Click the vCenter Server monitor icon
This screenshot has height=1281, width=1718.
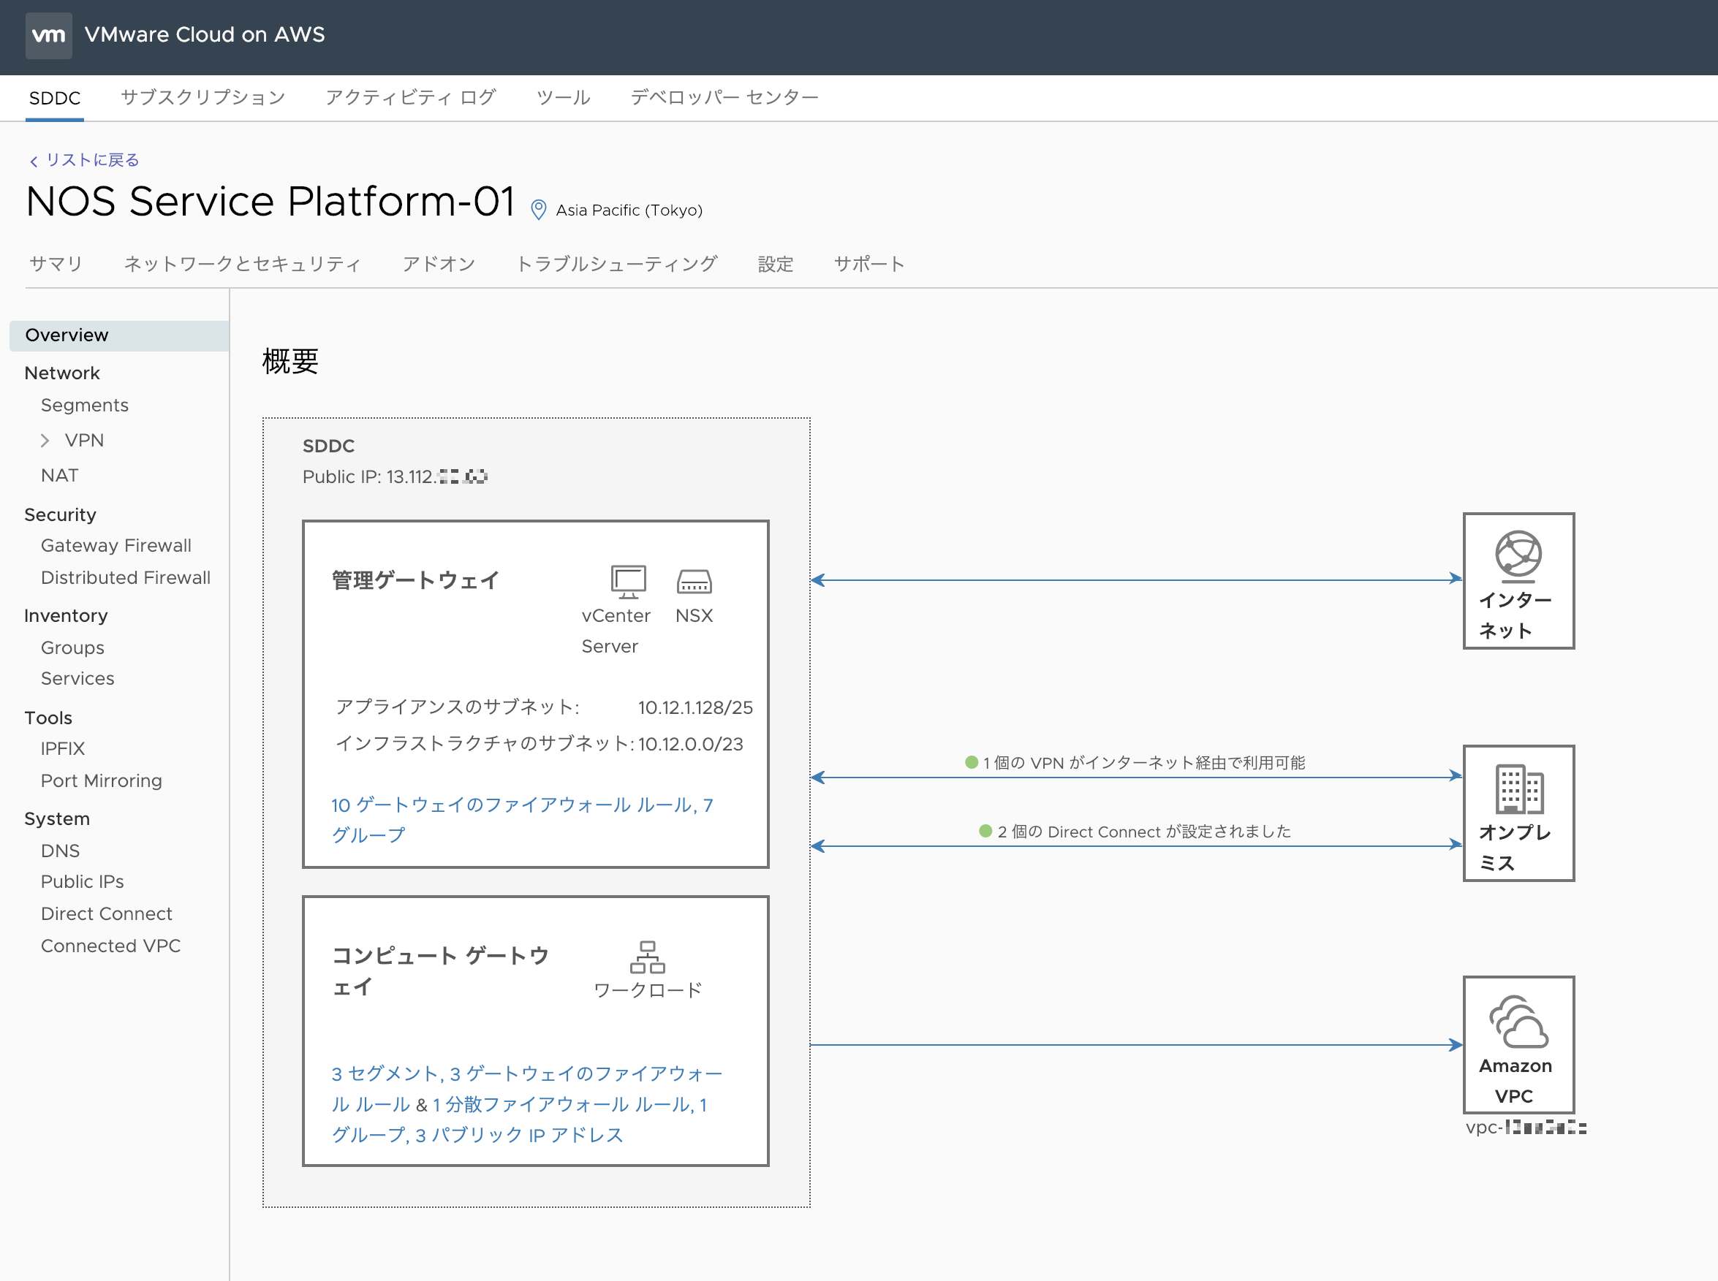click(x=627, y=581)
